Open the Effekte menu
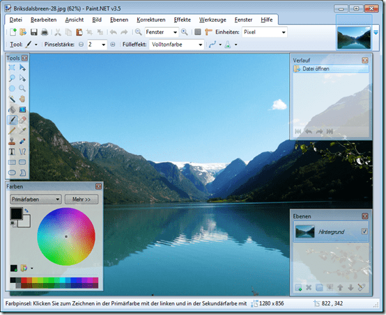 click(x=182, y=19)
